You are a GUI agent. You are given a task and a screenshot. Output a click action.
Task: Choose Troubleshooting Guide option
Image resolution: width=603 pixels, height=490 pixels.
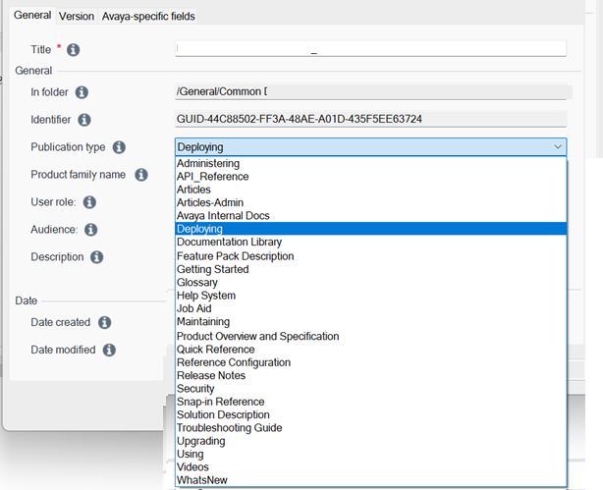click(370, 428)
